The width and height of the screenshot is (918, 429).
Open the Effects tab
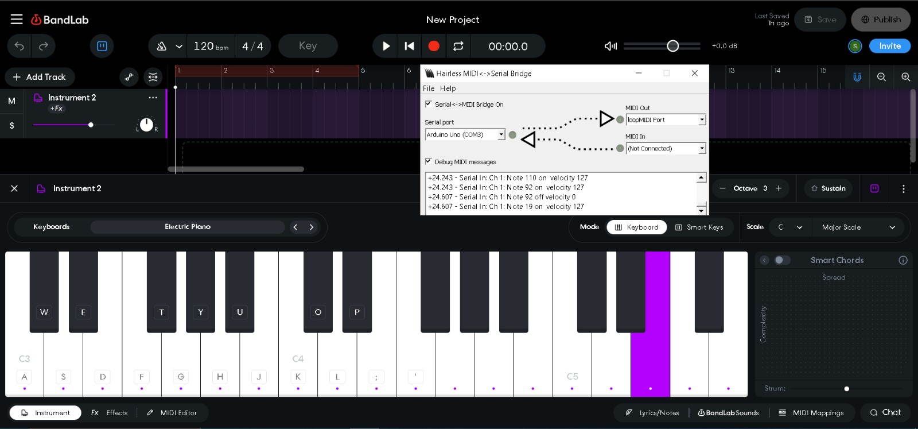(x=109, y=413)
